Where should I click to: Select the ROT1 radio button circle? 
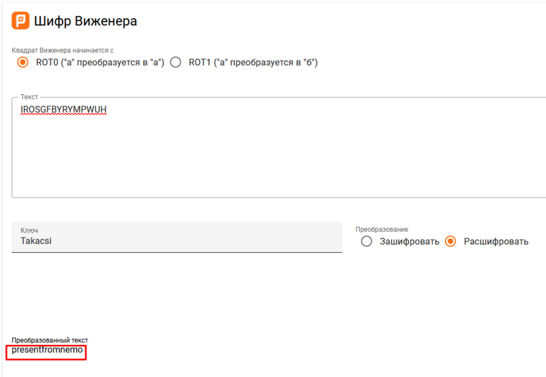click(x=175, y=62)
